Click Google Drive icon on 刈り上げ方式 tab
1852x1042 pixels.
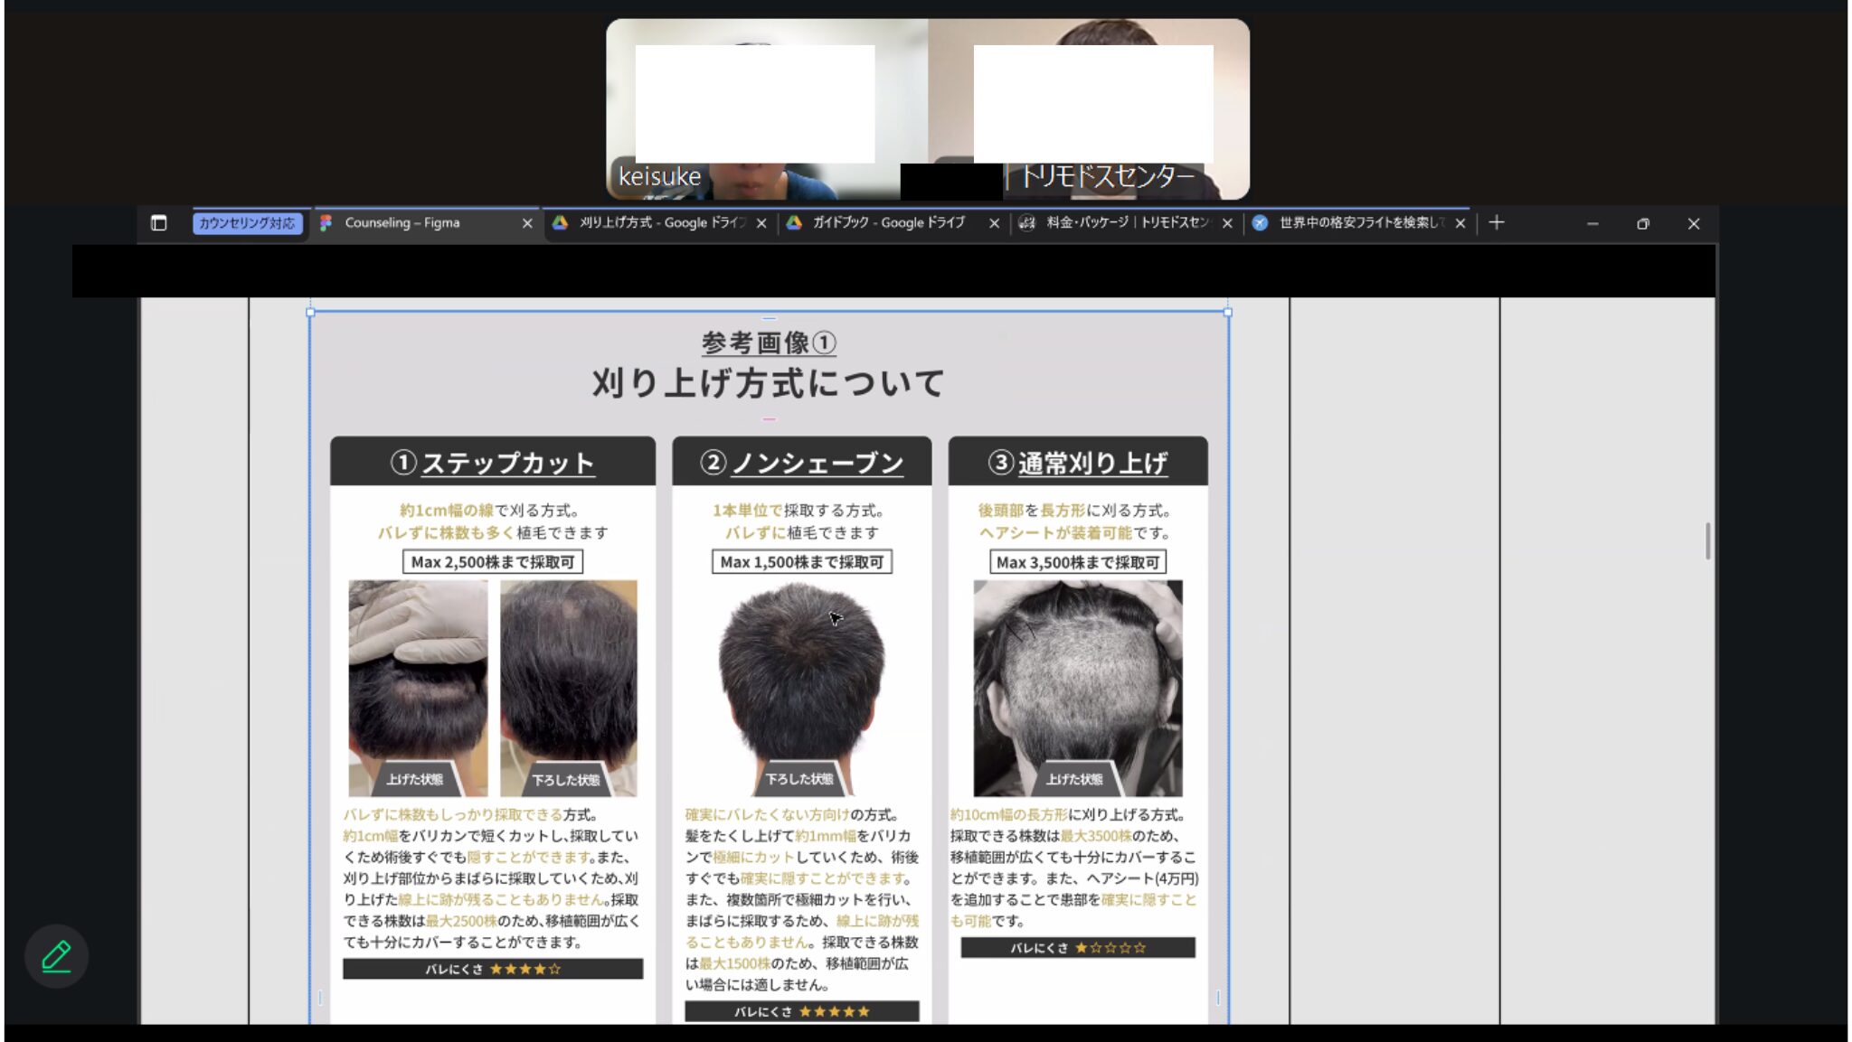click(561, 223)
